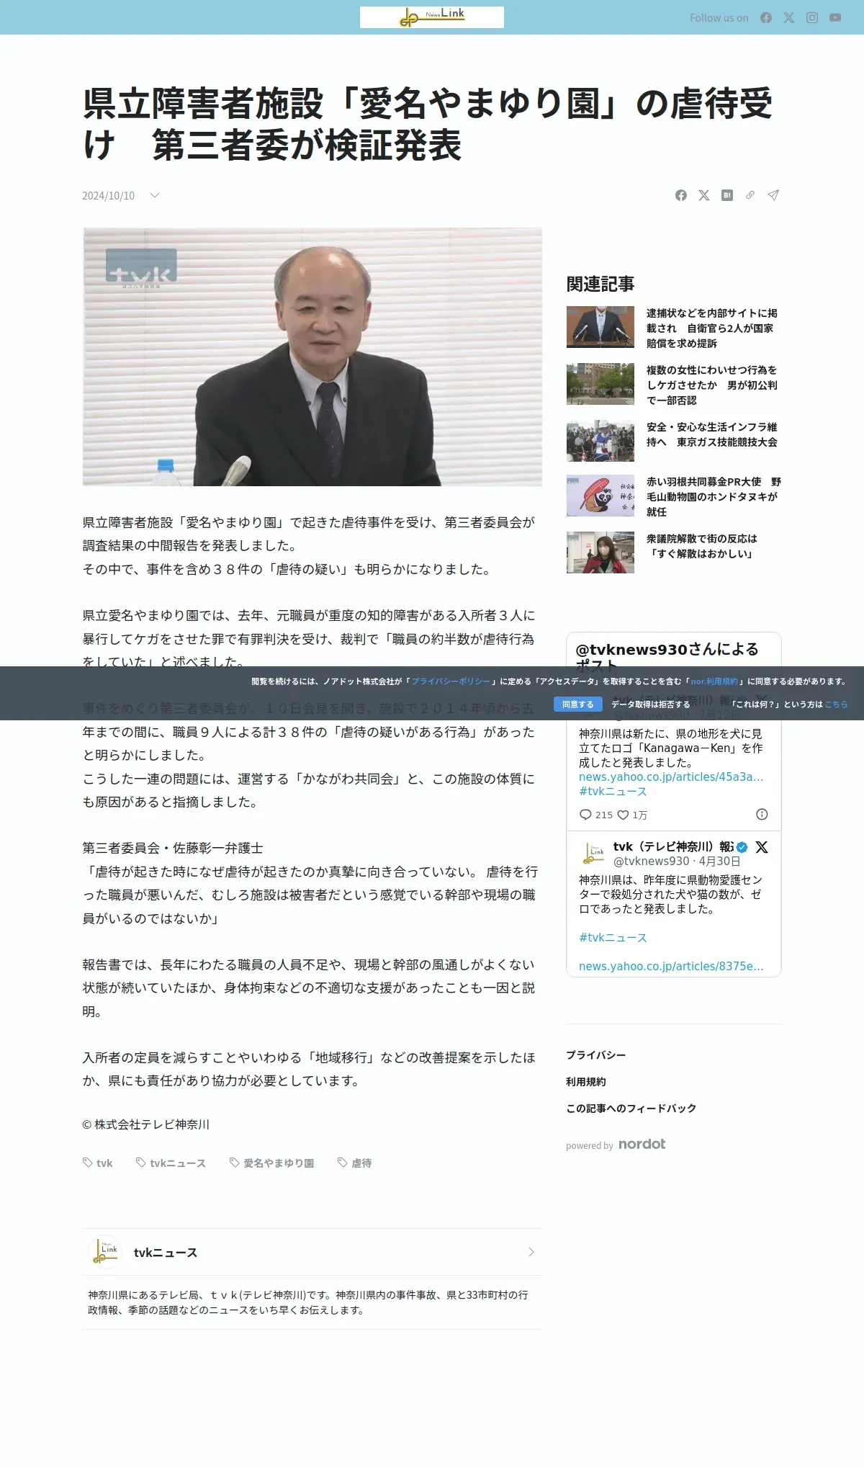
Task: Open 利用規約 sidebar link
Action: click(x=586, y=1082)
